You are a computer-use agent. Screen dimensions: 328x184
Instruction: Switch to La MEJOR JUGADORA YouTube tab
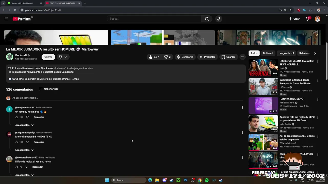pyautogui.click(x=63, y=3)
